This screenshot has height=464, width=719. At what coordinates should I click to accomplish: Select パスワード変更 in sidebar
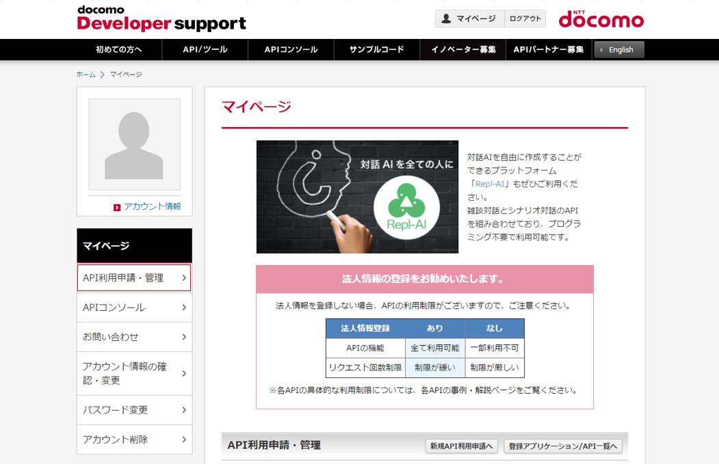(x=134, y=409)
